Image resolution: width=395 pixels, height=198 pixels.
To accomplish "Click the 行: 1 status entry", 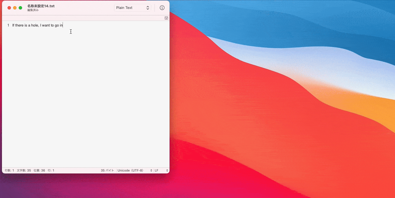I will point(51,170).
